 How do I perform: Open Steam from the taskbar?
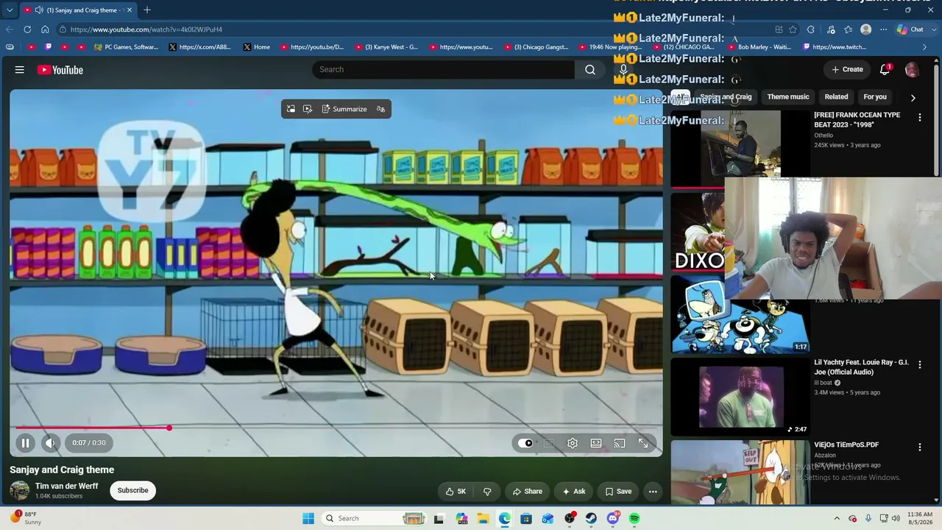click(x=591, y=518)
